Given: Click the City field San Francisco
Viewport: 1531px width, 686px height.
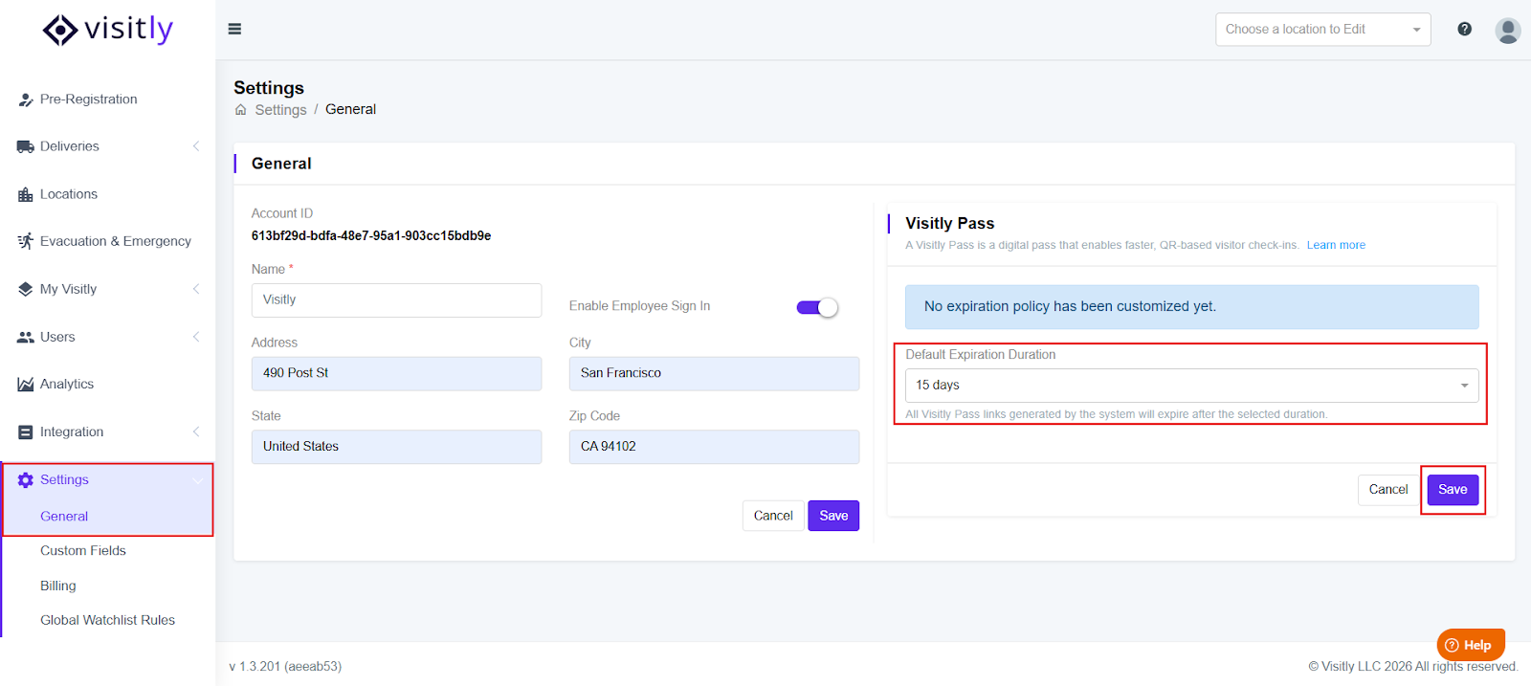Looking at the screenshot, I should pyautogui.click(x=714, y=374).
